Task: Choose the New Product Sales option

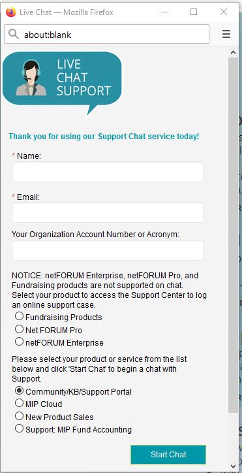Action: coord(20,416)
